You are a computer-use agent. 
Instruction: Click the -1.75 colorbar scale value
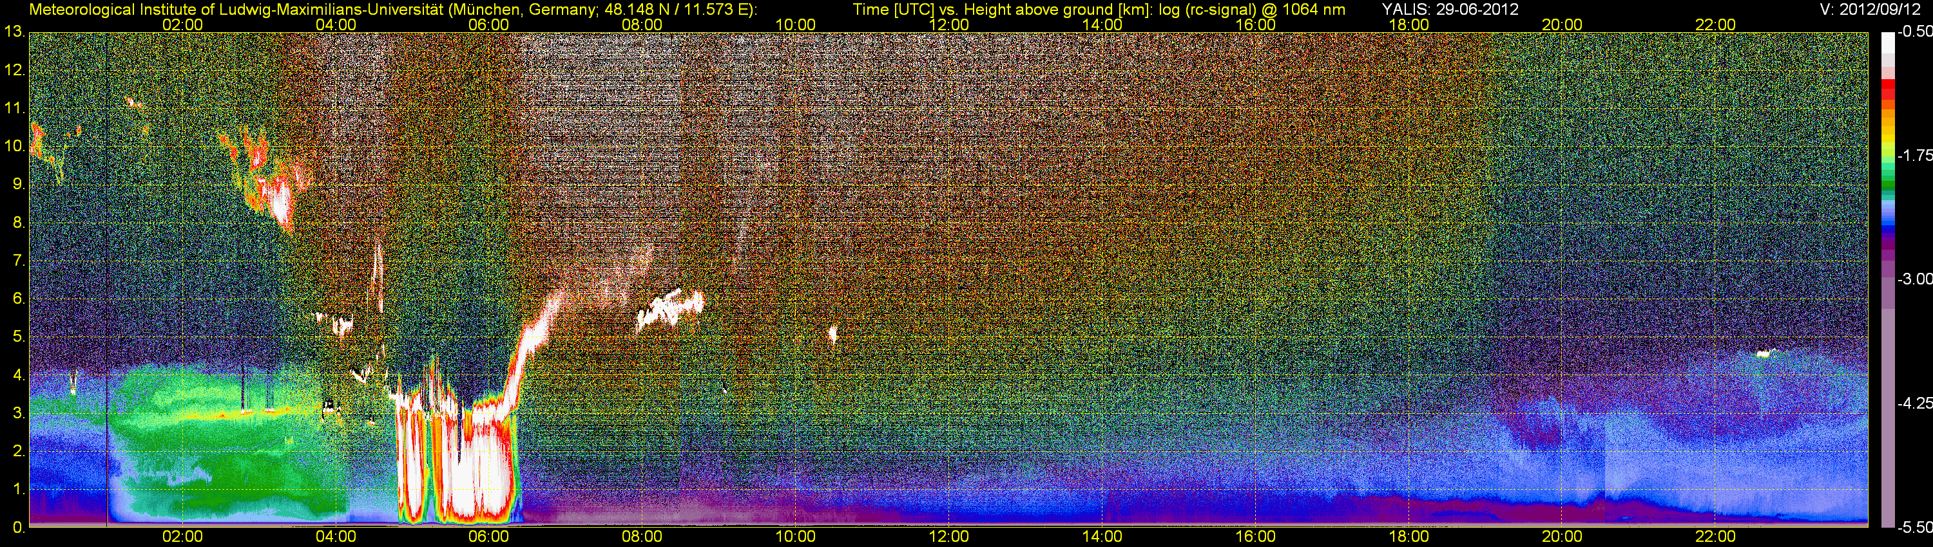point(1914,155)
